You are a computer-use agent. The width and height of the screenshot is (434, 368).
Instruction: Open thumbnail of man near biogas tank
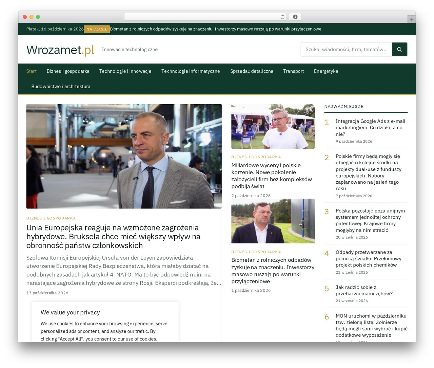pos(273,221)
